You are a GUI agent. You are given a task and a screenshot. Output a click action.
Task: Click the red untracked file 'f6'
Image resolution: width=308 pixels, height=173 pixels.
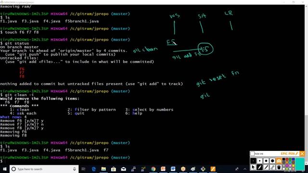(22, 69)
